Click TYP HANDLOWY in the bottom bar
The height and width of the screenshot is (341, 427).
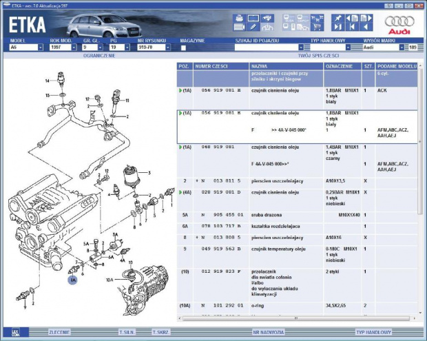[373, 332]
